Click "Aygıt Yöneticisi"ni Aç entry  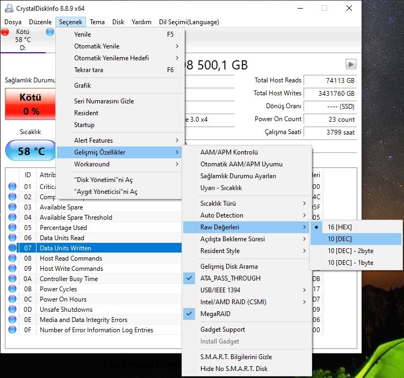[119, 191]
